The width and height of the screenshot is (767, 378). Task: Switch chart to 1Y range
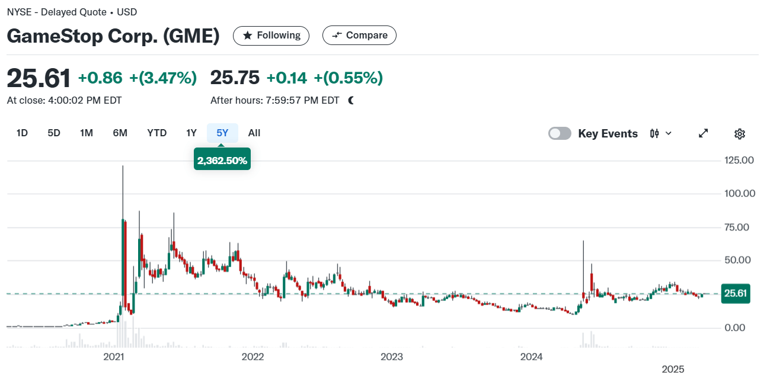(x=191, y=133)
